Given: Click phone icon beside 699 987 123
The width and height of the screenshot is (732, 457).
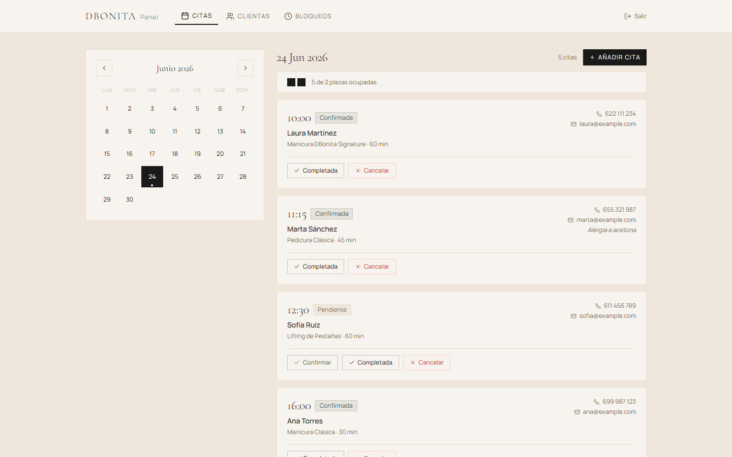Looking at the screenshot, I should point(596,402).
